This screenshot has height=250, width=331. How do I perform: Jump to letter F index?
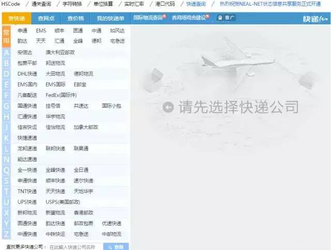point(6,95)
